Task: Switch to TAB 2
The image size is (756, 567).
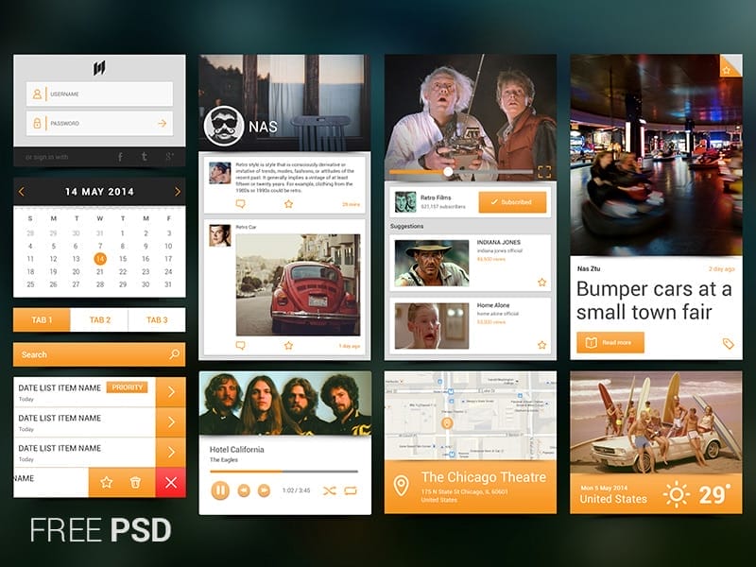Action: [x=100, y=320]
